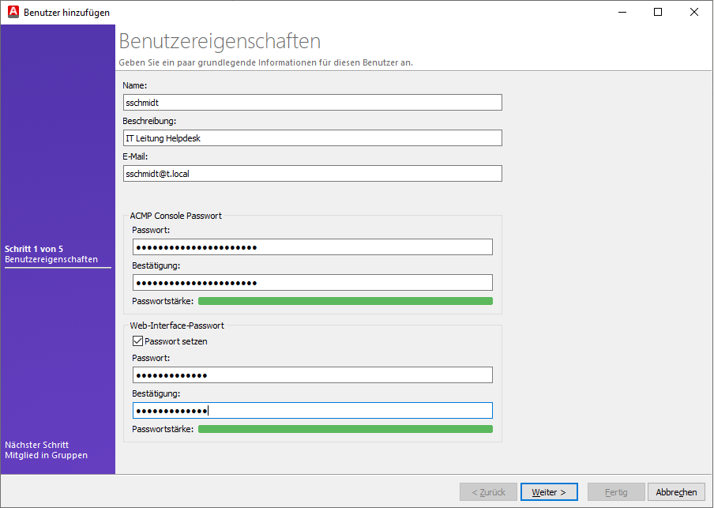Cancel the wizard with Abbrechen

tap(676, 492)
